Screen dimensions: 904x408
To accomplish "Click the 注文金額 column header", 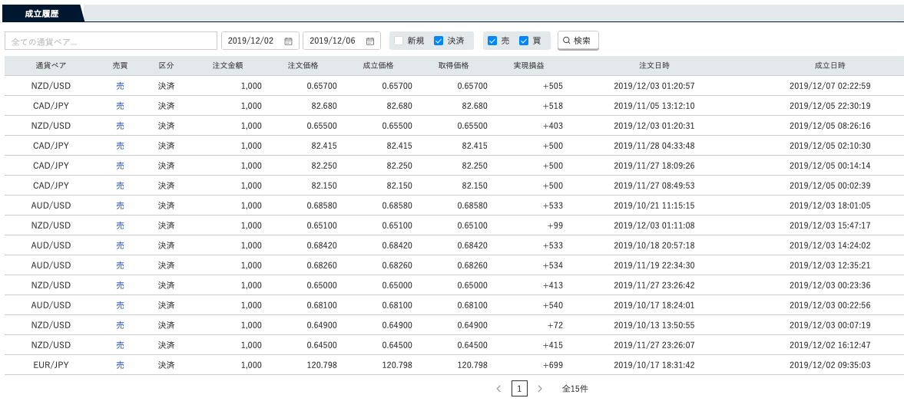I will point(227,66).
